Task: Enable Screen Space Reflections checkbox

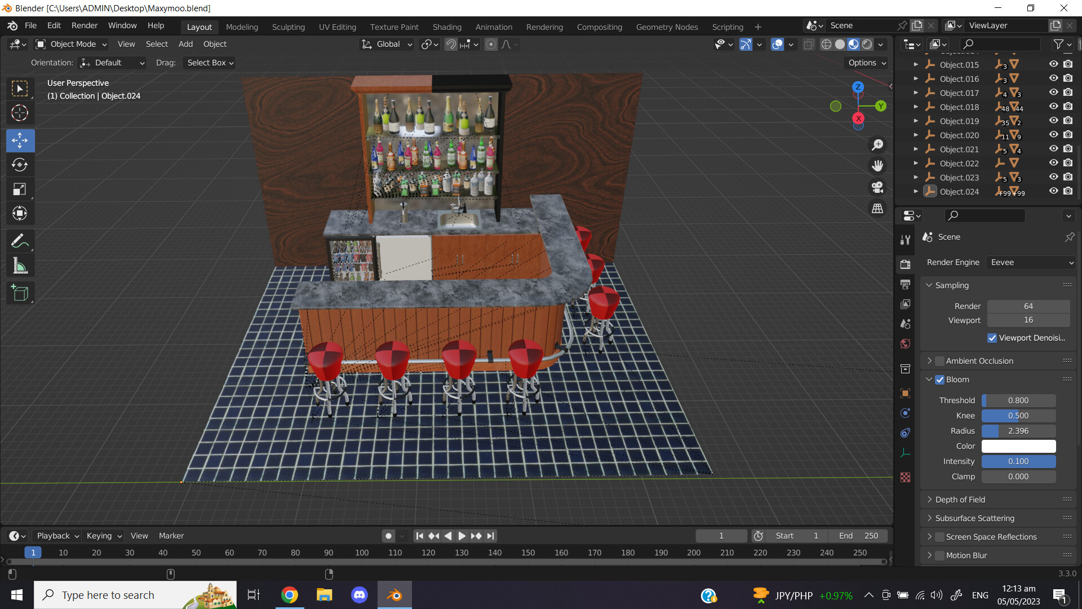Action: coord(939,537)
